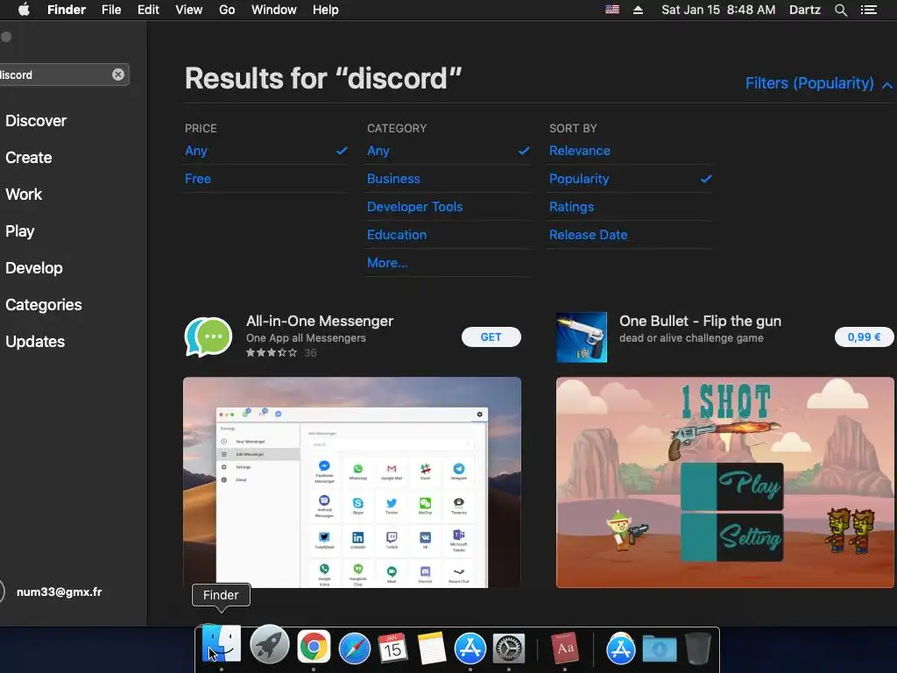Go to Categories in sidebar
The width and height of the screenshot is (897, 673).
pyautogui.click(x=44, y=304)
